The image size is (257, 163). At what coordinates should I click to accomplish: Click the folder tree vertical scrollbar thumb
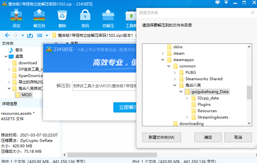pyautogui.click(x=249, y=93)
